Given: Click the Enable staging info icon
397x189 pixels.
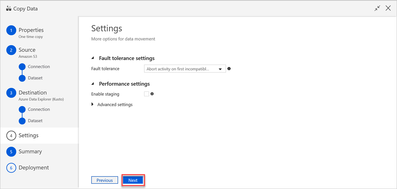Looking at the screenshot, I should point(152,94).
